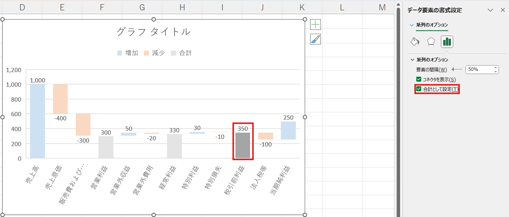Screen dimensions: 509x217
Task: Toggle the 合計として設定 checkbox
Action: click(419, 89)
